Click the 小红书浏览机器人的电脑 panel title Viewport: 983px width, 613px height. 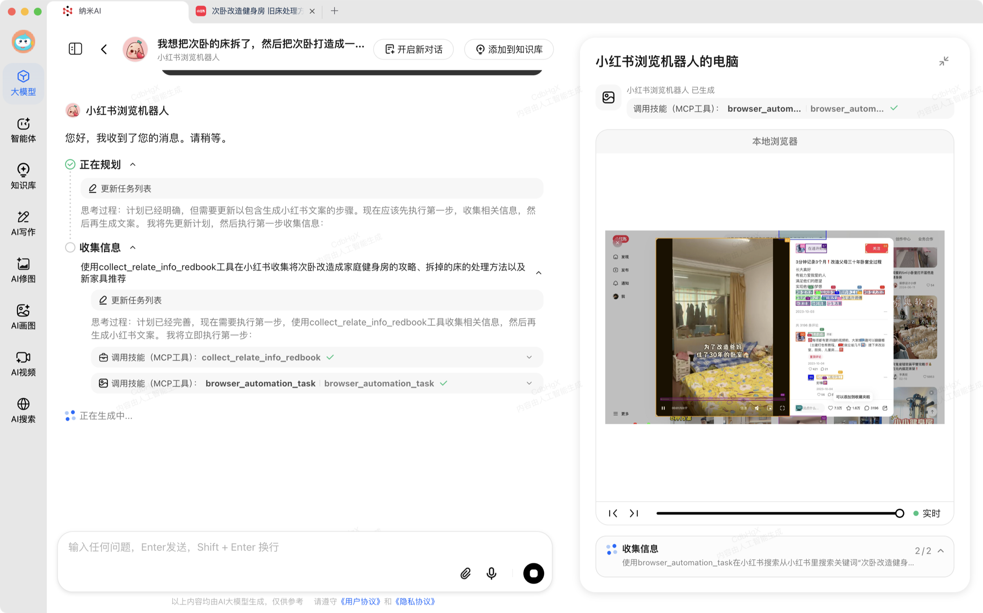point(667,61)
